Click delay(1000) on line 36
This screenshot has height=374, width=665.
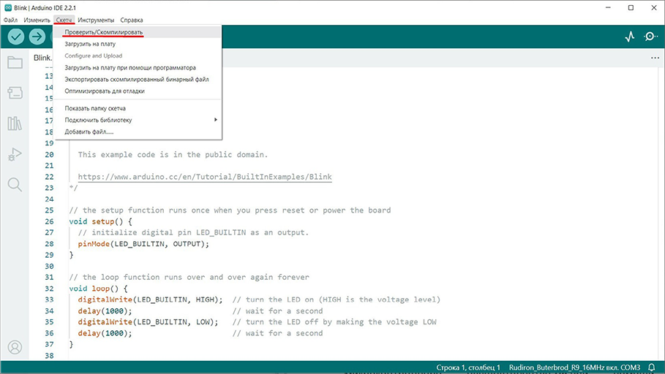[x=105, y=333]
